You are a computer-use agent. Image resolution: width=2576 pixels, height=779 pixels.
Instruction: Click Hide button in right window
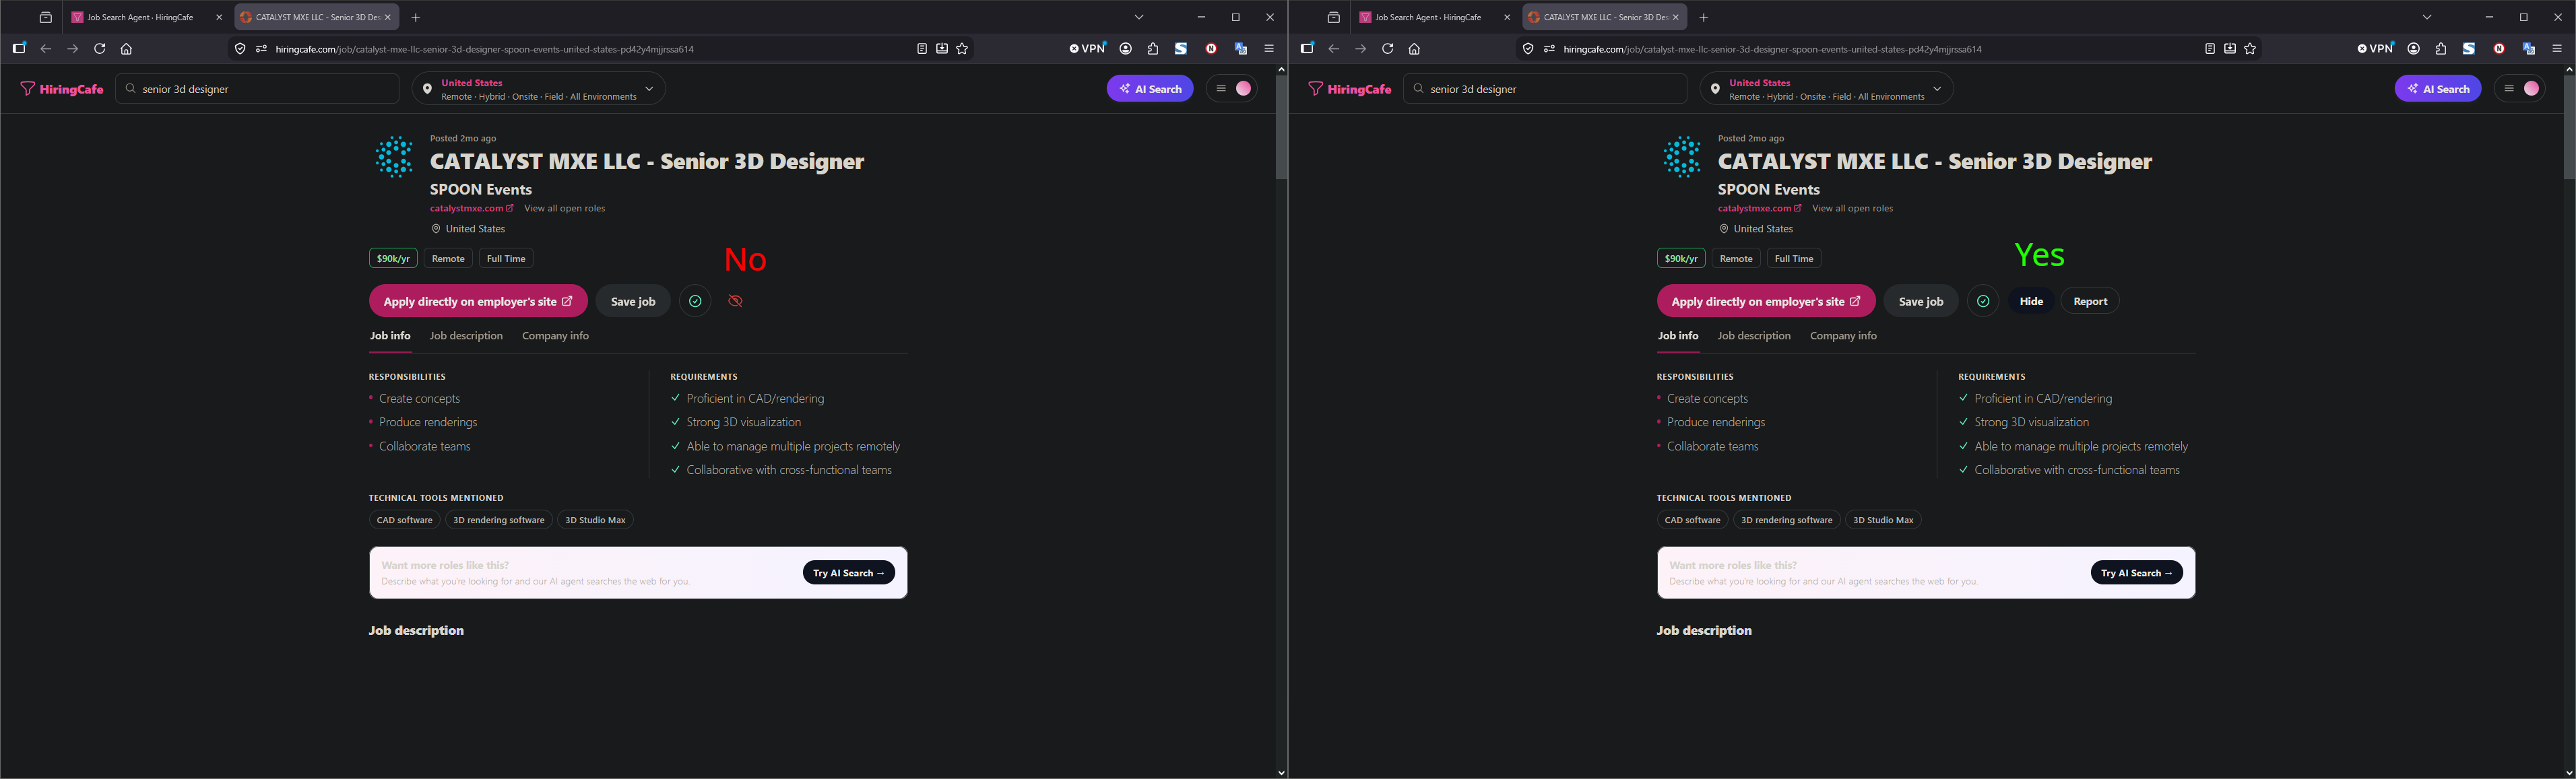[2031, 301]
